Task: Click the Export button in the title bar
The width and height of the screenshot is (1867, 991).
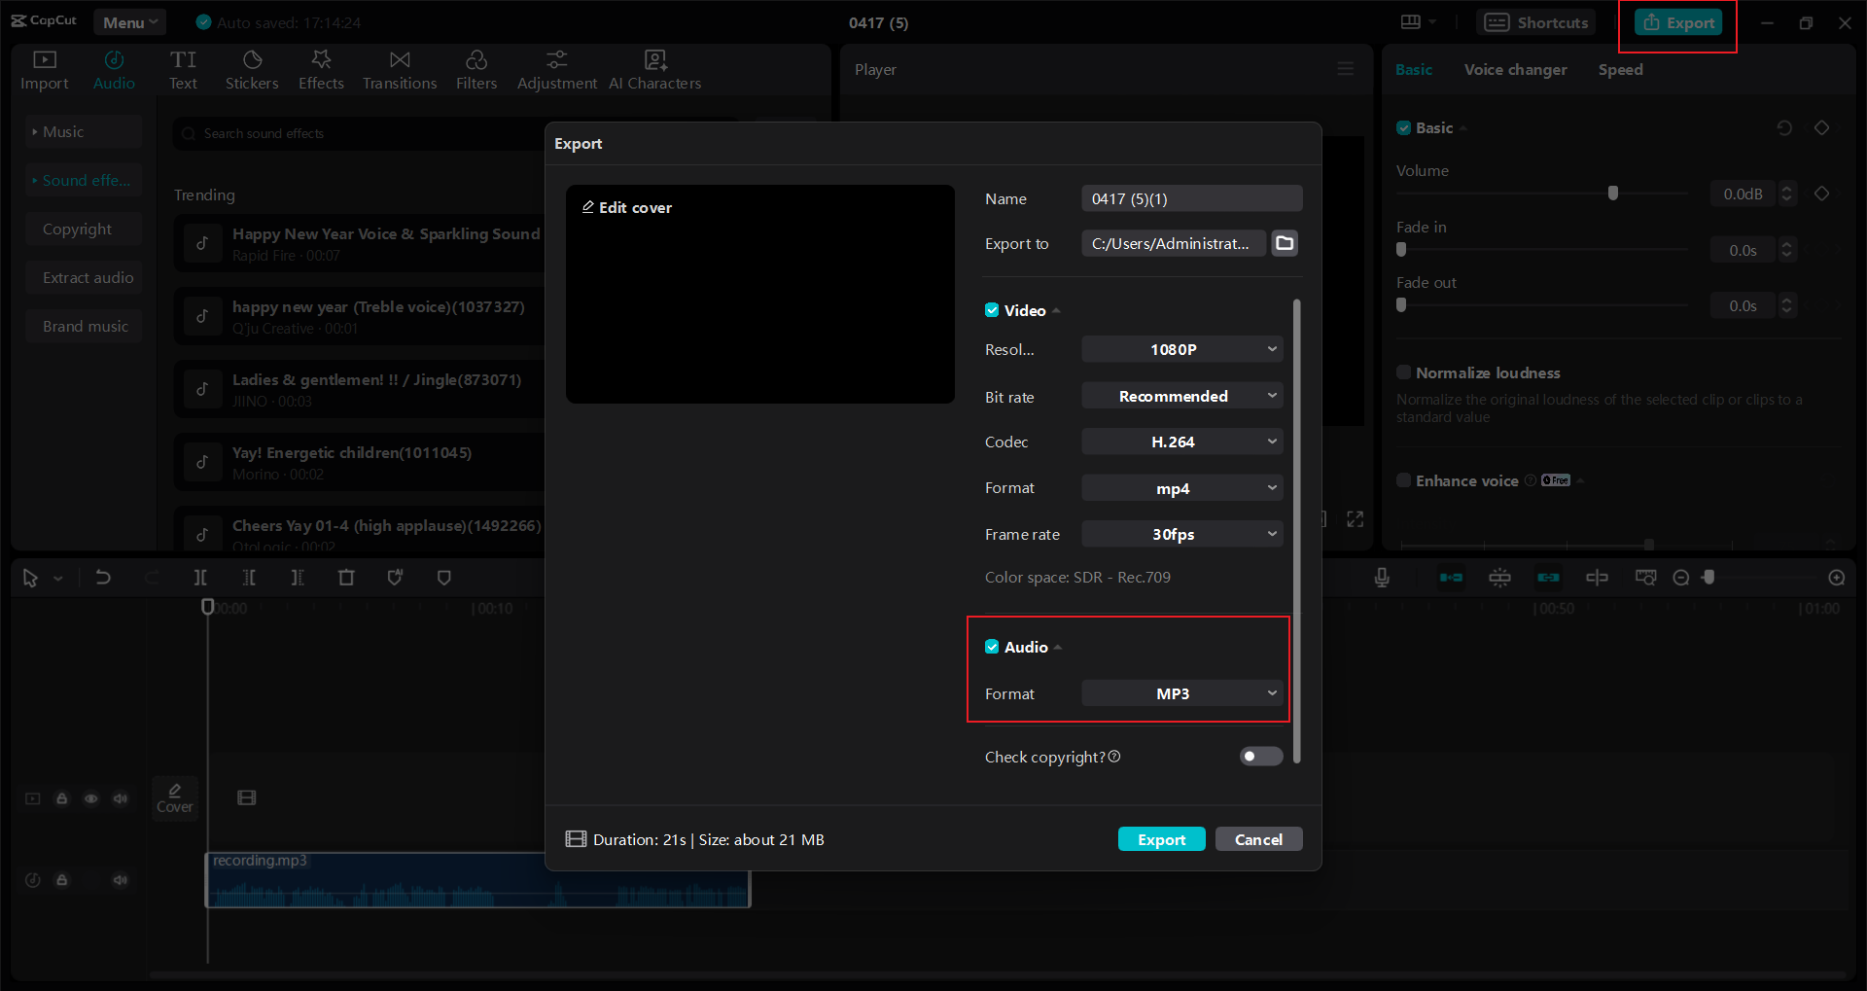Action: pos(1678,22)
